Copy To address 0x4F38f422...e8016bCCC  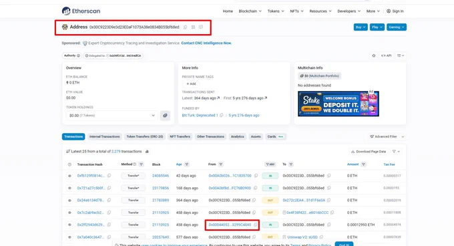332,213
